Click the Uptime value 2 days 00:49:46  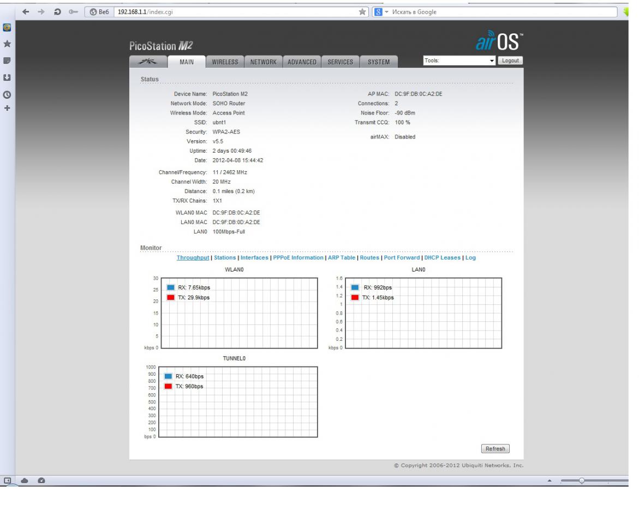pyautogui.click(x=232, y=151)
